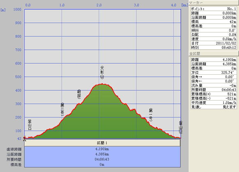Click the 第一号 waypoint label
Screen dimensions: 239x172
point(151,115)
